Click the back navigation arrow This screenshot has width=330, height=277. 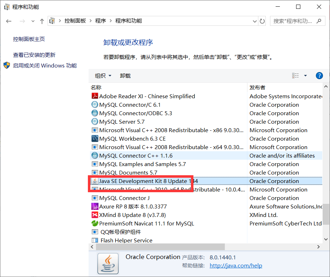click(x=8, y=21)
